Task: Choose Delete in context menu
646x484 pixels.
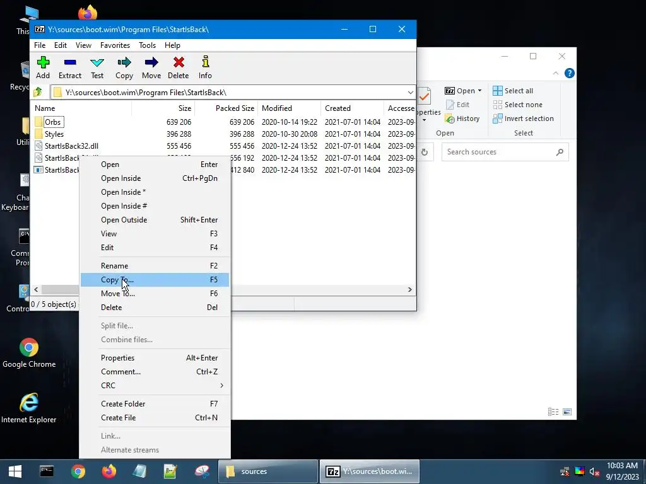Action: point(155,308)
